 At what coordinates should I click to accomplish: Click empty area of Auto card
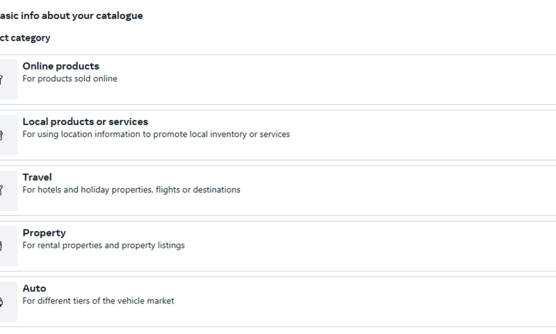point(354,302)
